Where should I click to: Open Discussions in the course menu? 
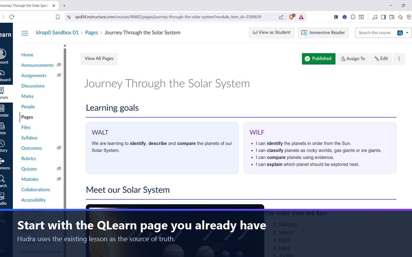pyautogui.click(x=33, y=86)
